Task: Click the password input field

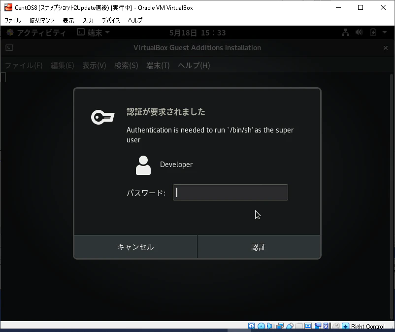Action: pos(230,193)
